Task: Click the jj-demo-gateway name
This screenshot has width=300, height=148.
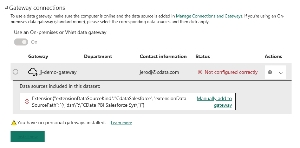Action: [58, 72]
